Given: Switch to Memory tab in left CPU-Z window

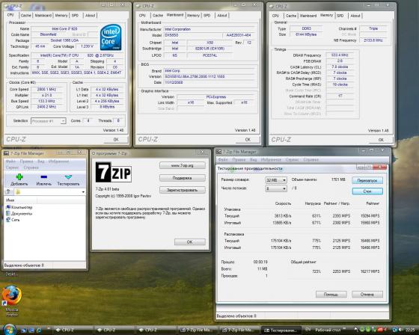Looking at the screenshot, I should click(61, 16).
